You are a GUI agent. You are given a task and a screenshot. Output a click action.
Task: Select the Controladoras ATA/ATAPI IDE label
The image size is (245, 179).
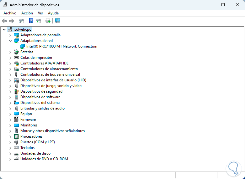click(44, 63)
